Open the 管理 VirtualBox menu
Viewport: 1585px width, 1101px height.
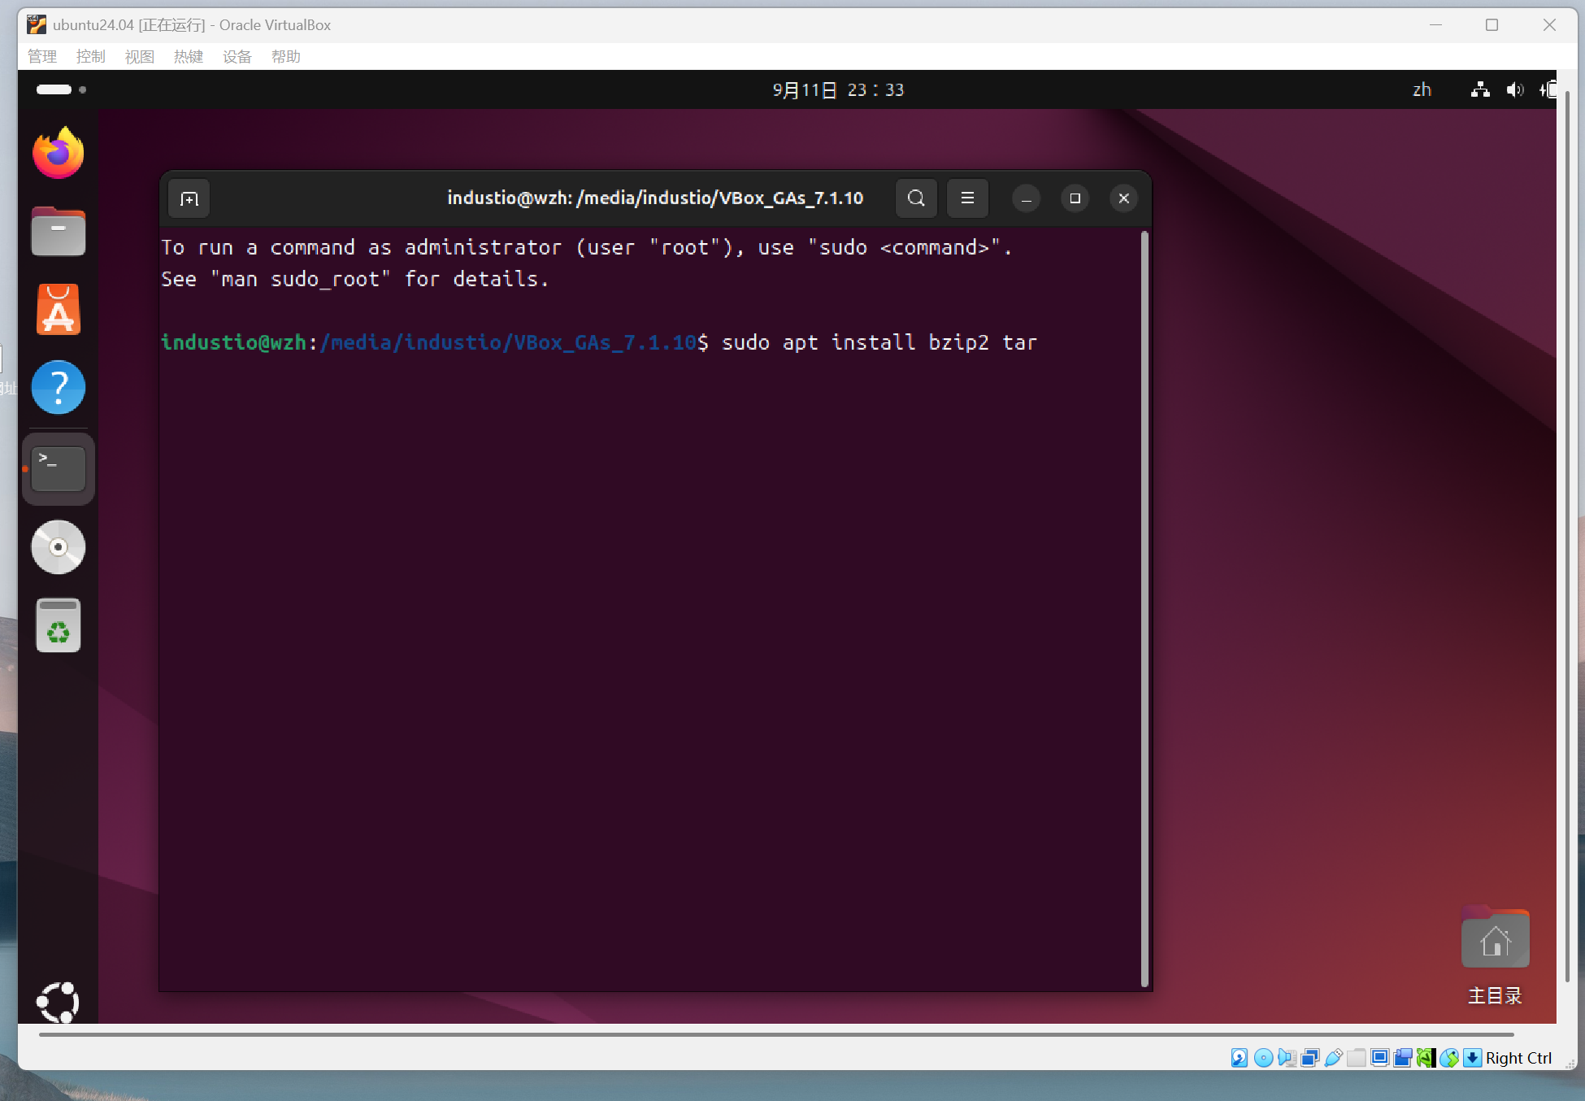click(42, 56)
